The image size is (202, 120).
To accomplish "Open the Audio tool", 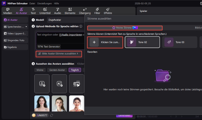I will pyautogui.click(x=58, y=11).
